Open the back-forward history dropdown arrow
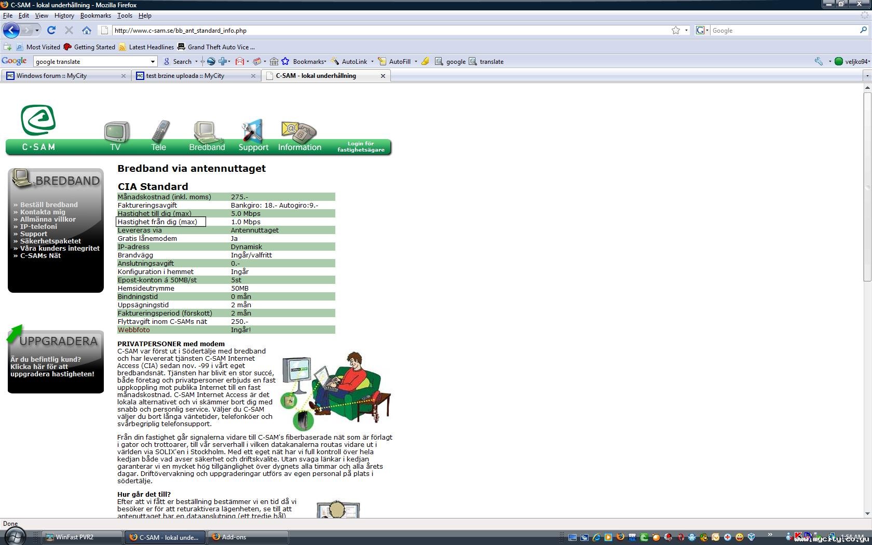The image size is (872, 545). tap(37, 30)
